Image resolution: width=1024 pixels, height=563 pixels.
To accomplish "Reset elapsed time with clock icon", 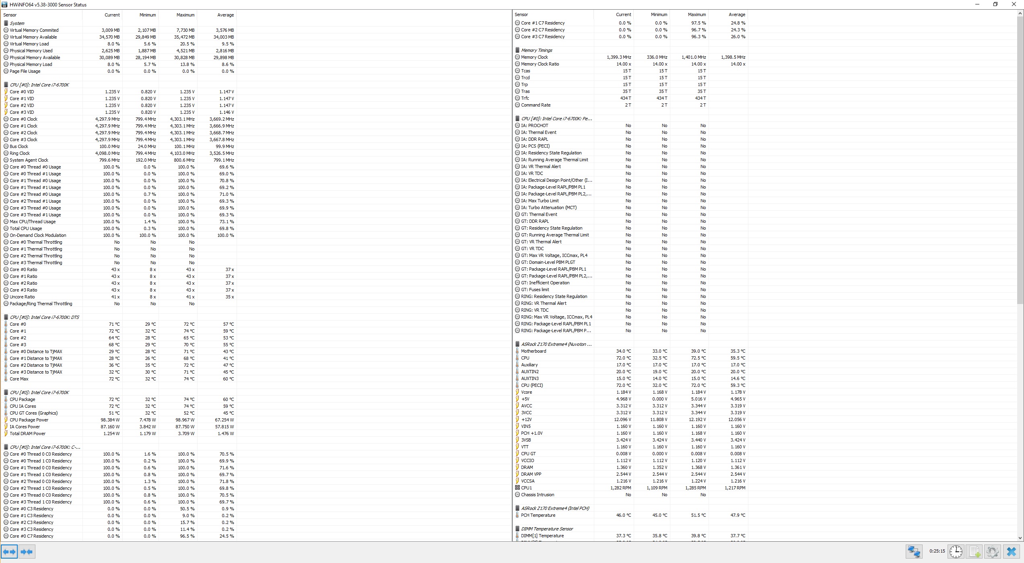I will tap(956, 552).
